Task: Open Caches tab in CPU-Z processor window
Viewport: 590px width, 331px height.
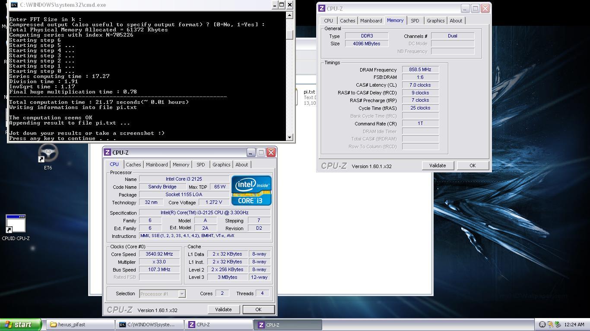Action: click(133, 165)
